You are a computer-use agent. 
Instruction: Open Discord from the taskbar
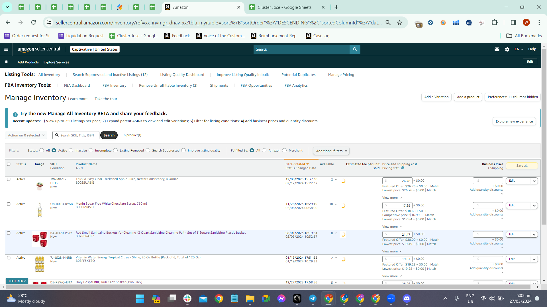pos(407,298)
